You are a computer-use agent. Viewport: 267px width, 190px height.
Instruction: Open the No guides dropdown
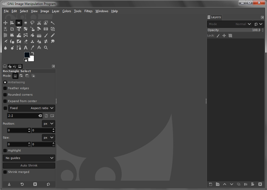[x=29, y=158]
